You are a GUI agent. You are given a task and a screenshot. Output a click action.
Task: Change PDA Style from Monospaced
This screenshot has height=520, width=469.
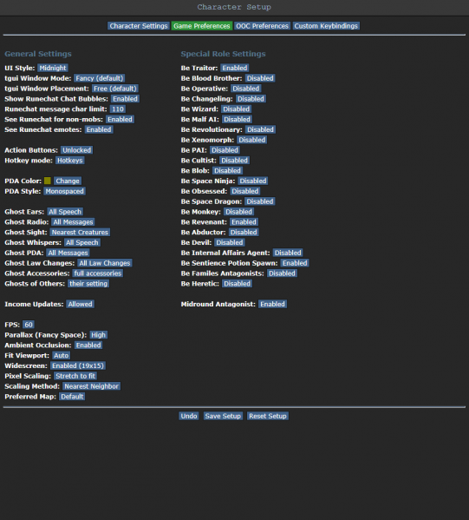65,191
